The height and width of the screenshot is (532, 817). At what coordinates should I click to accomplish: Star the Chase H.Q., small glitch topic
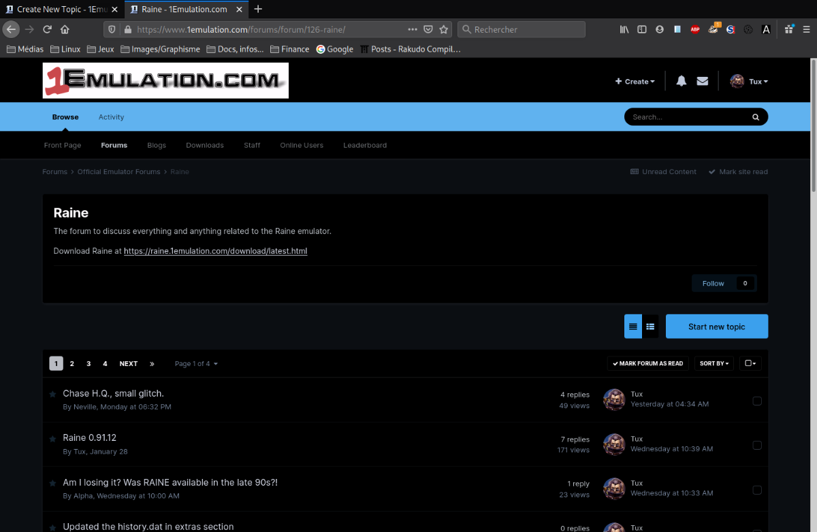click(52, 395)
